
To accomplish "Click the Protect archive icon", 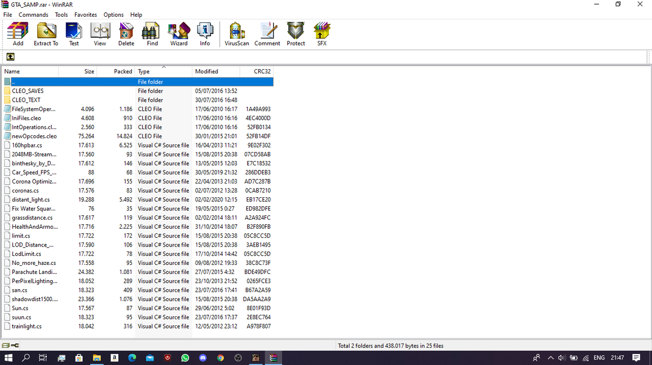I will point(295,34).
